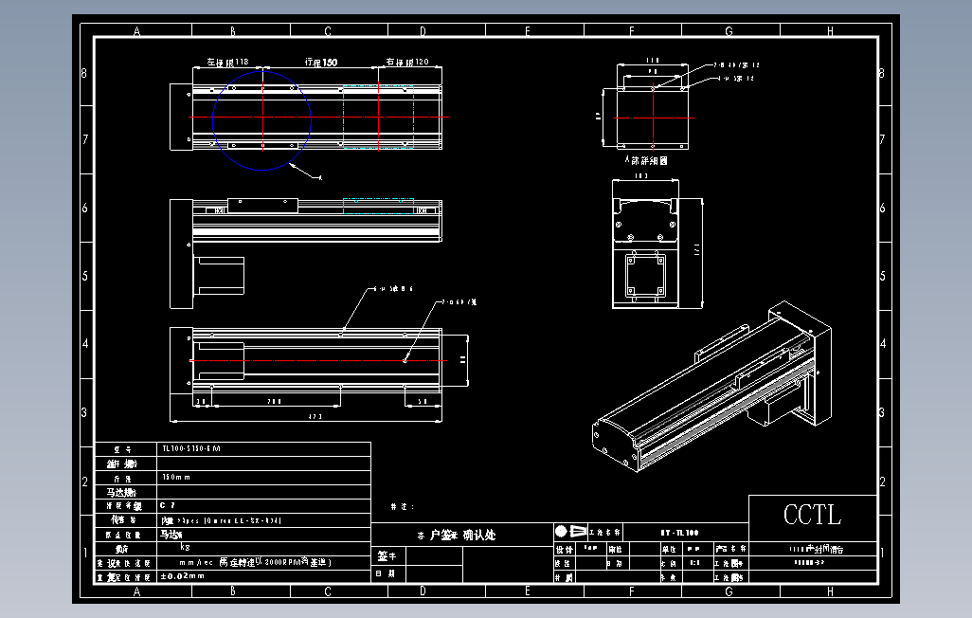Select the 右极限120 dimension label

click(407, 62)
